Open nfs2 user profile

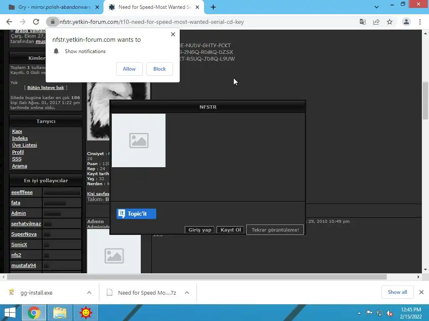(16, 255)
